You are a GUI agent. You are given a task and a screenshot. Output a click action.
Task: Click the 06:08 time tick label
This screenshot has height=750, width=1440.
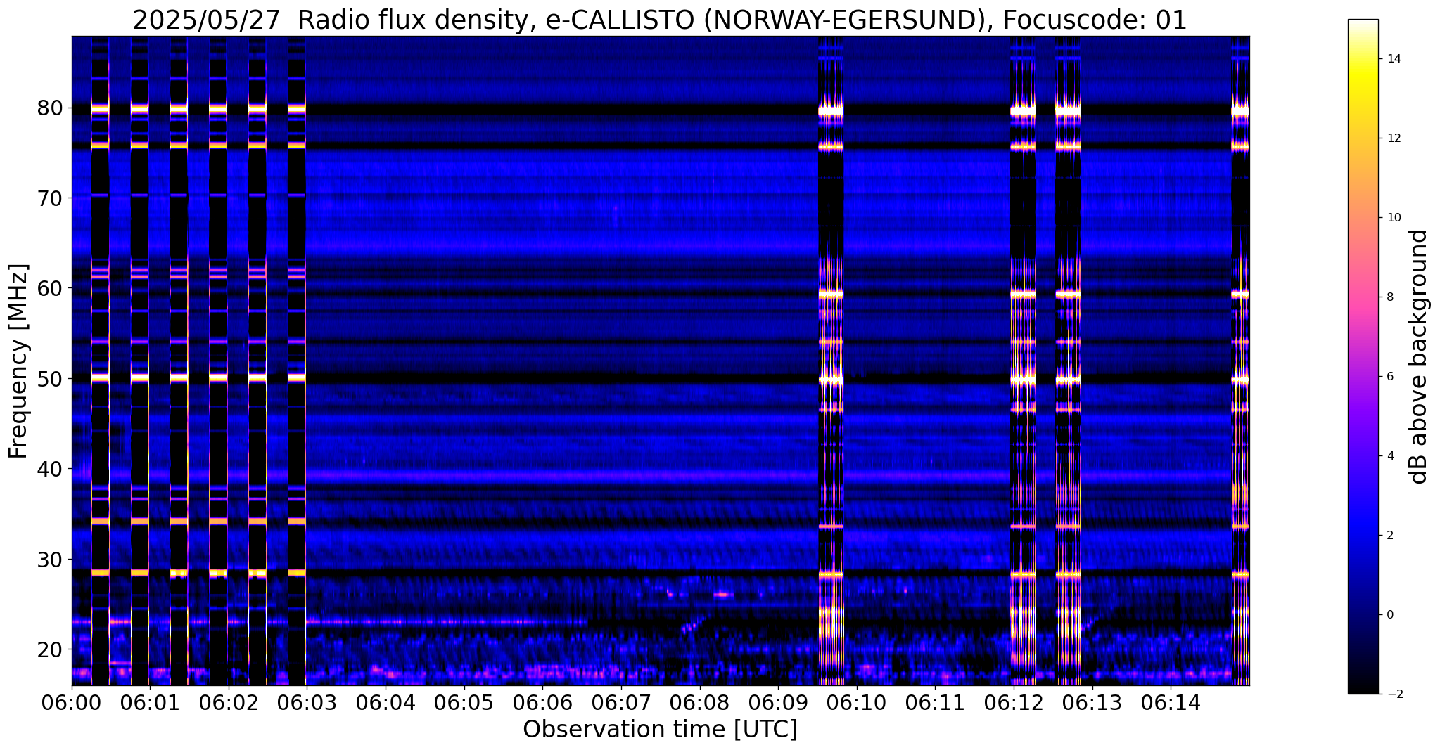point(699,704)
